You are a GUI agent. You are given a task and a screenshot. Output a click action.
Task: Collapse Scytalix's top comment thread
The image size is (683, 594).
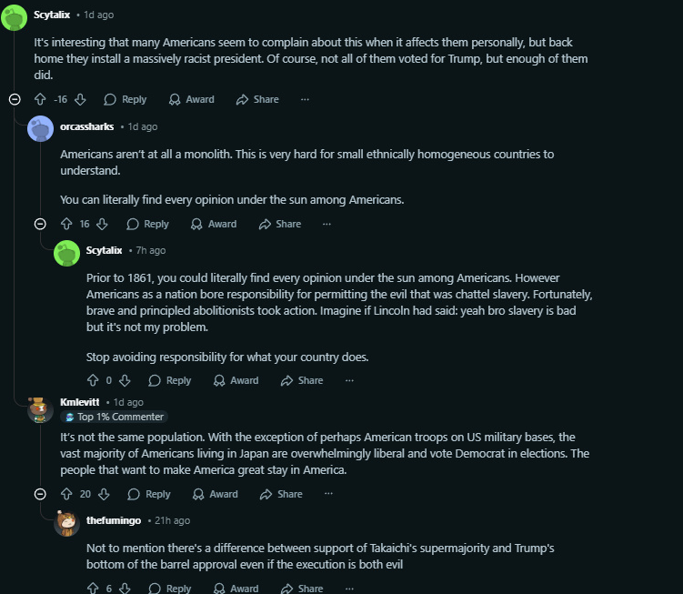pos(15,99)
